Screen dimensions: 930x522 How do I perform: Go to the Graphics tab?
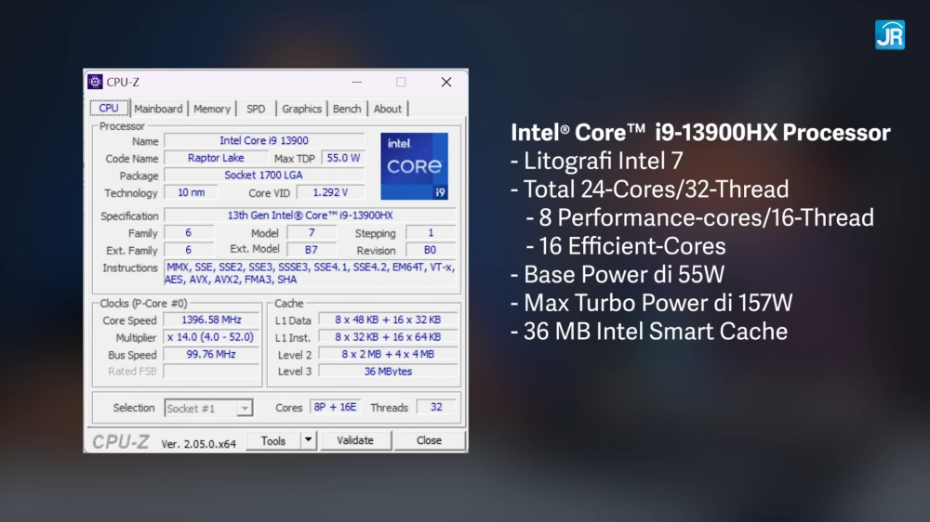tap(301, 109)
